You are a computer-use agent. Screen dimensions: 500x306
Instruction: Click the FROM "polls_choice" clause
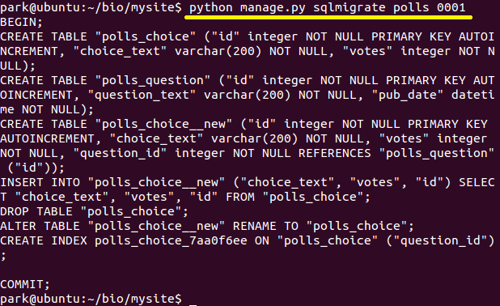pyautogui.click(x=298, y=197)
